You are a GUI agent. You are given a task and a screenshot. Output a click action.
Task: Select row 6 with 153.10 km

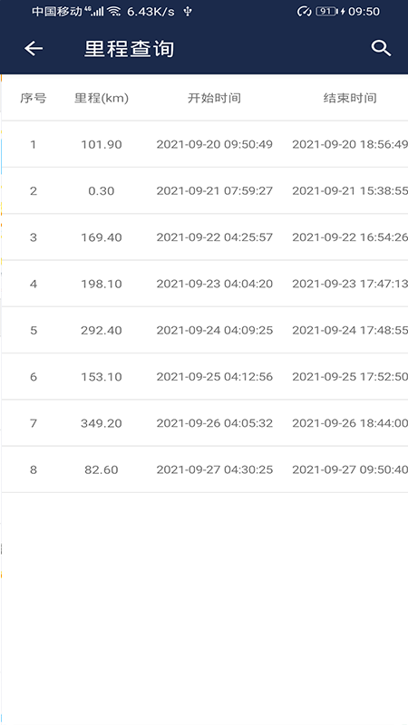205,377
